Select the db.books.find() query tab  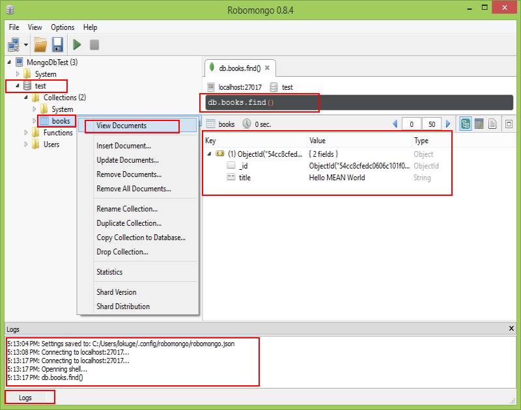click(x=240, y=68)
